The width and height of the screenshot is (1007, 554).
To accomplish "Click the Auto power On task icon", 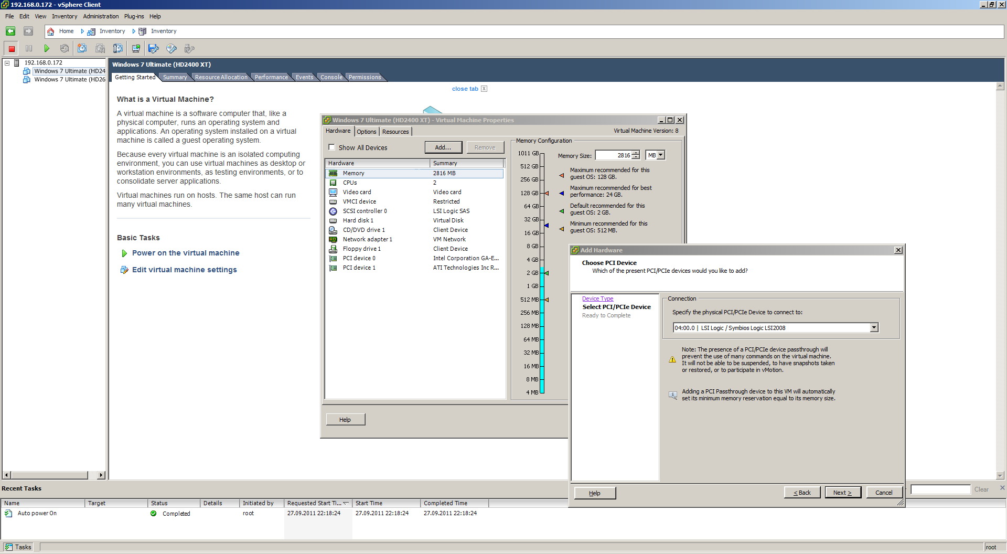I will (8, 514).
